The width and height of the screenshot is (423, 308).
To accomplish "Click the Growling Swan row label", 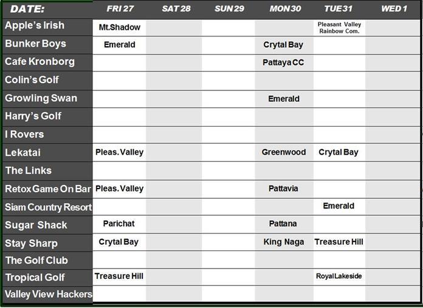I will point(41,98).
